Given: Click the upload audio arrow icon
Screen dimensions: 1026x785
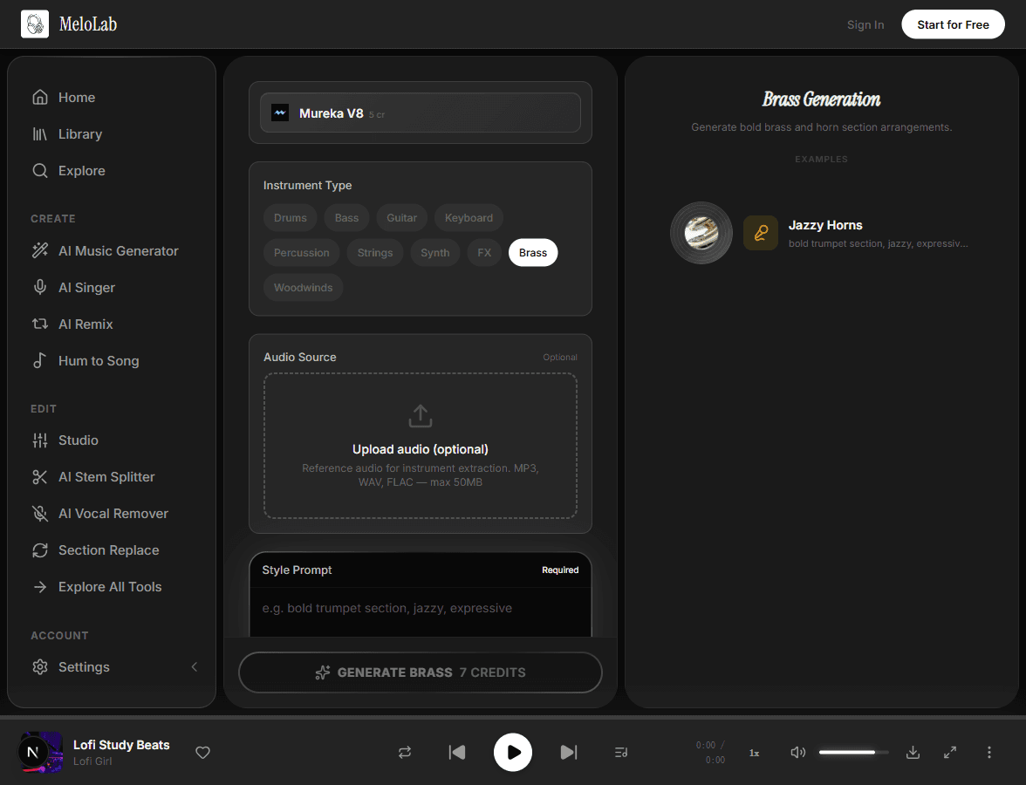Looking at the screenshot, I should pos(421,416).
